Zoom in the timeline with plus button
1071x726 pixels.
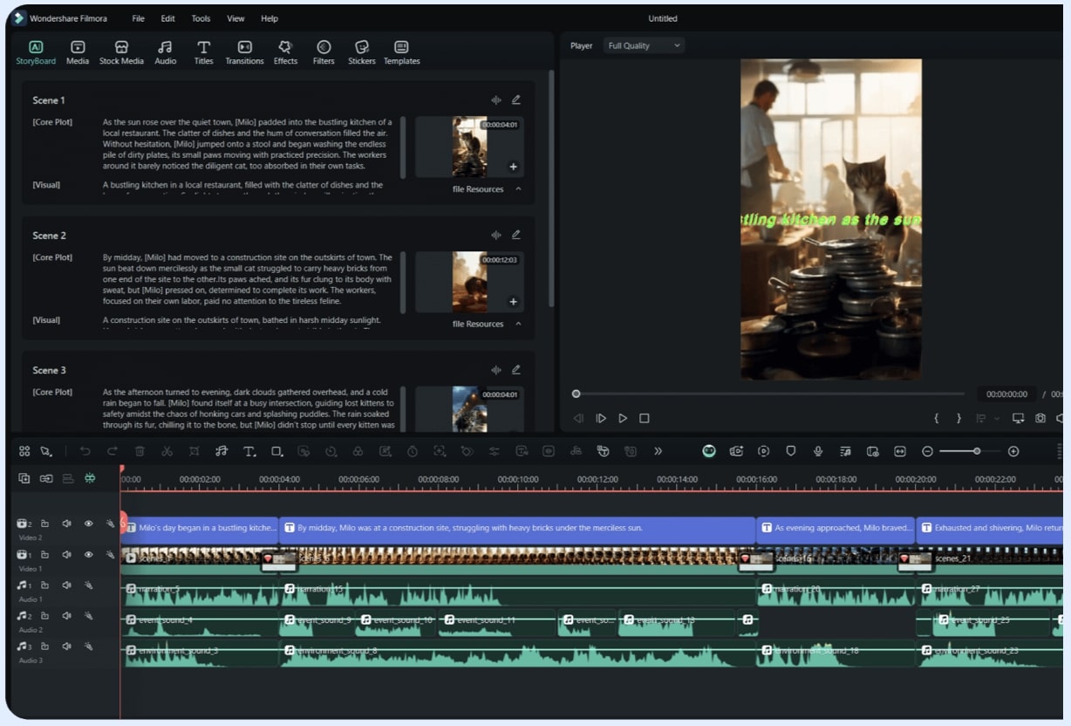(1013, 451)
